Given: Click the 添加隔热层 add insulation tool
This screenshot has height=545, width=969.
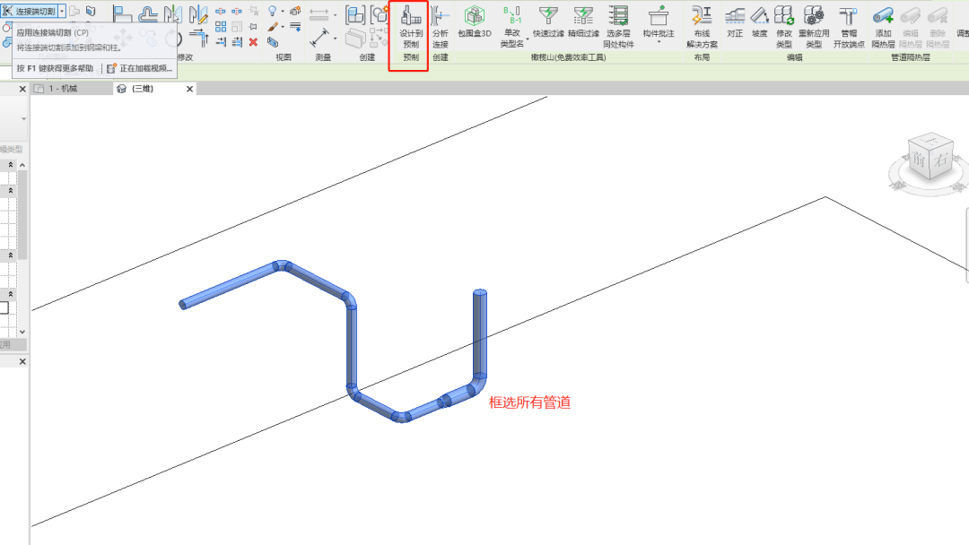Looking at the screenshot, I should (883, 27).
